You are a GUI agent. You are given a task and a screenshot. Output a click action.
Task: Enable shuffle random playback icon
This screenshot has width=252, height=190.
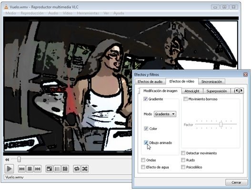coord(85,169)
